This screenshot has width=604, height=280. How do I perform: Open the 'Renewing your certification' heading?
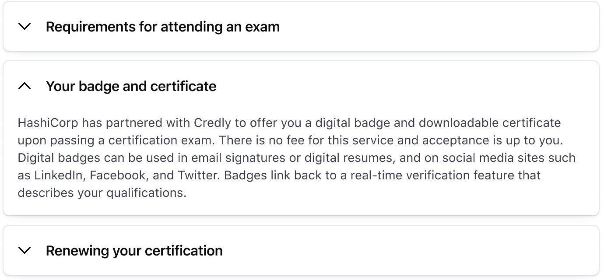pyautogui.click(x=134, y=251)
